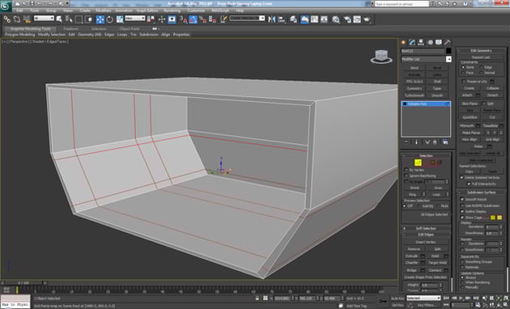510x309 pixels.
Task: Open Select by Name list icon
Action: (x=69, y=19)
